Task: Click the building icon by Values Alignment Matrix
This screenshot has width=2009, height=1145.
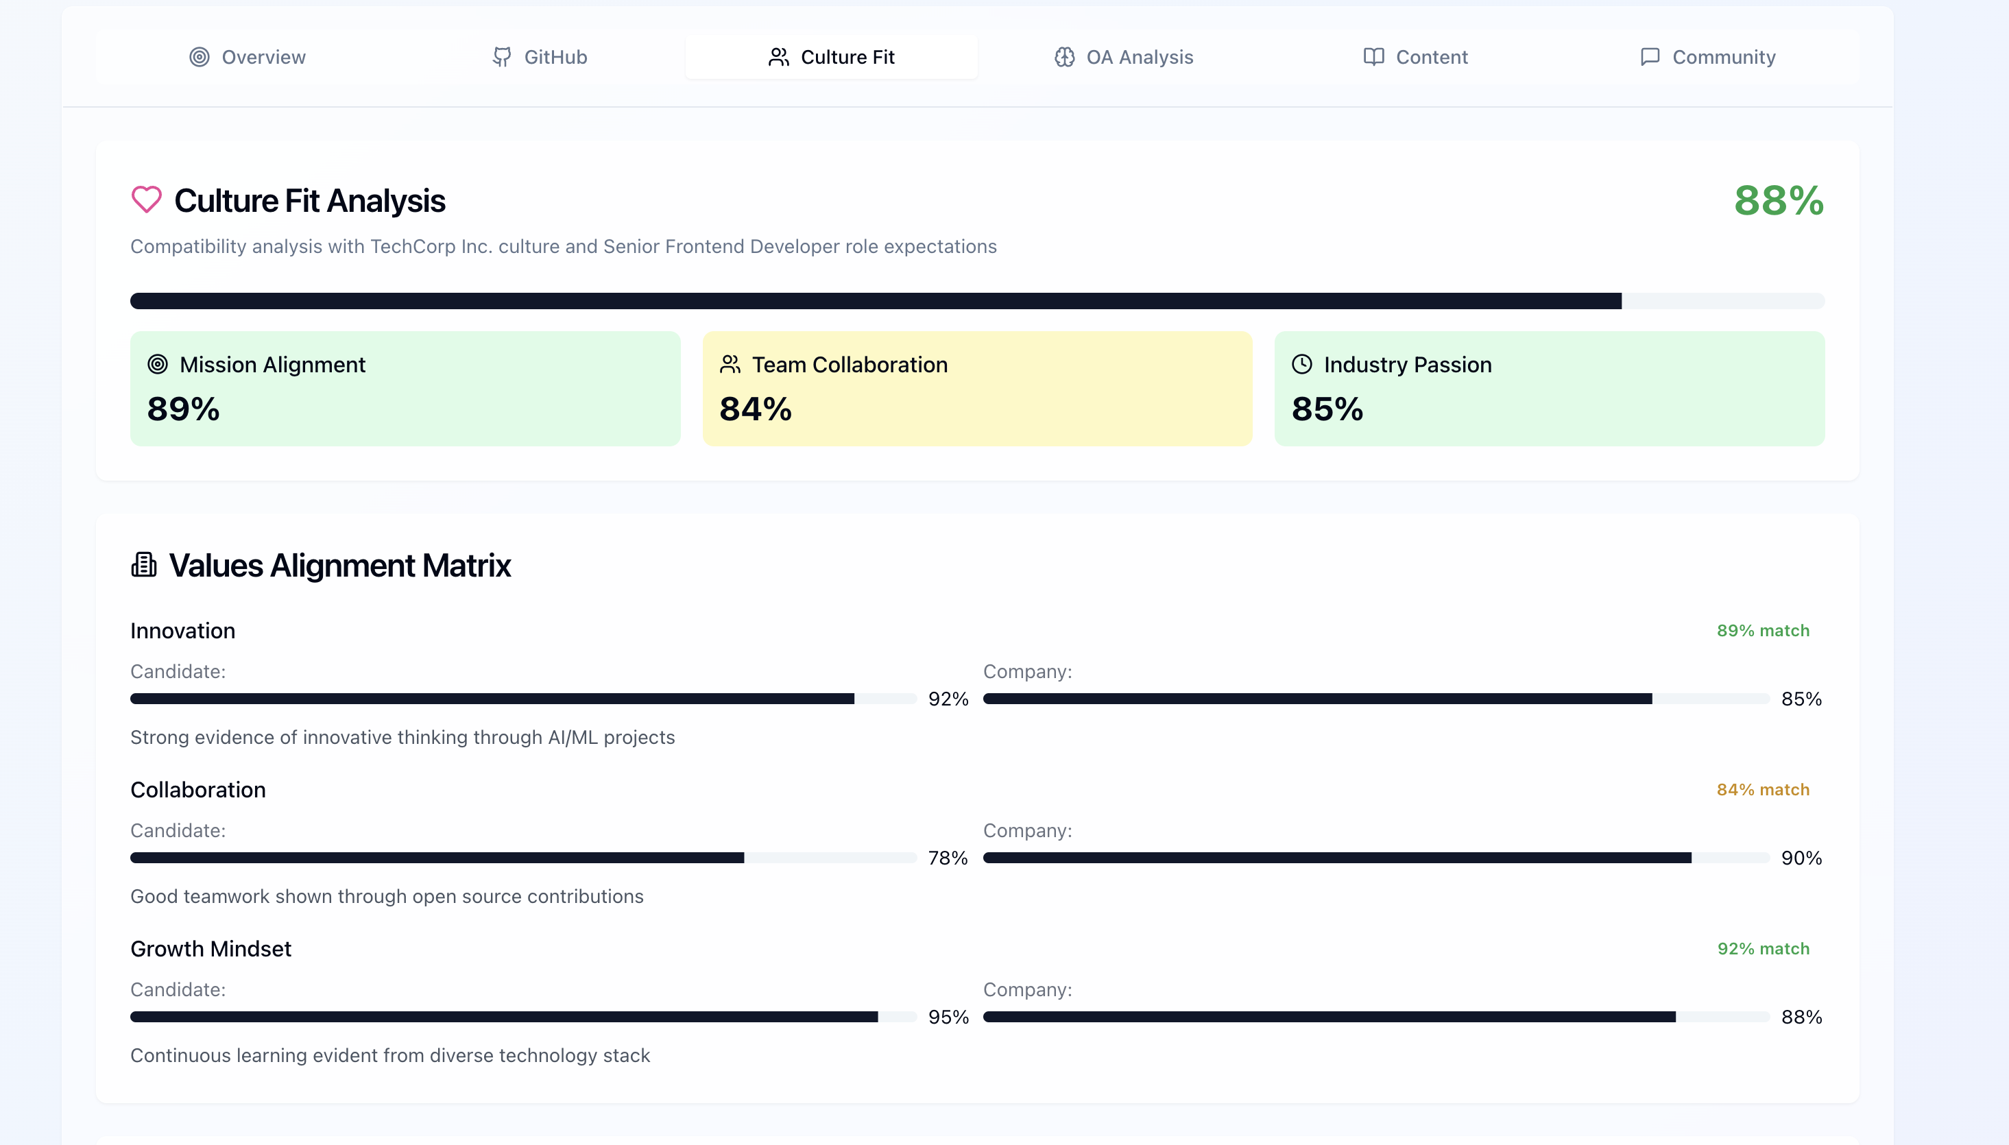Action: [144, 565]
